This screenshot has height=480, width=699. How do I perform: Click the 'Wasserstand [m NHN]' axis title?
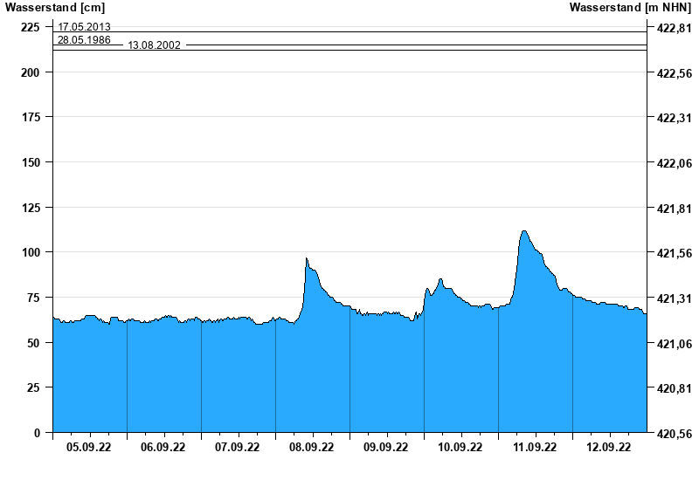pos(630,7)
